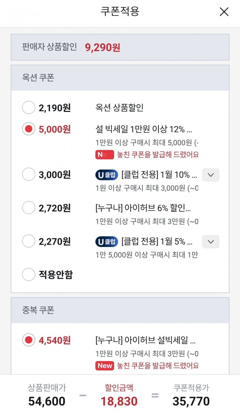Screen dimensions: 240x414
Task: Click [누구나] 아이허브 6% 할인 coupon title
Action: (x=143, y=208)
